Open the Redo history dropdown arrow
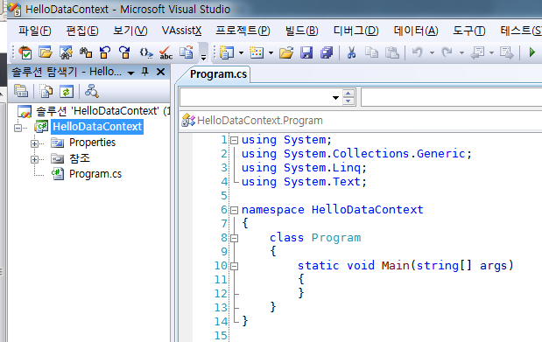Screen dimensions: 542x342 pos(461,52)
